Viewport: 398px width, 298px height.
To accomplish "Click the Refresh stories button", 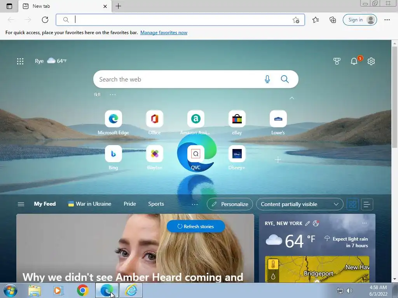I will [x=196, y=226].
